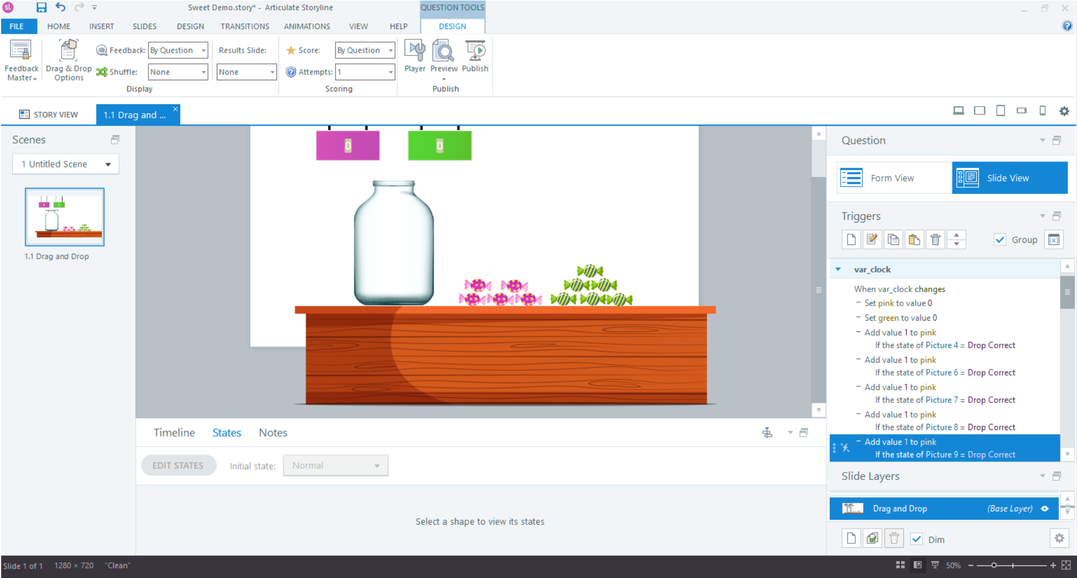This screenshot has width=1077, height=578.
Task: Click the Help question mark icon
Action: point(1067,26)
